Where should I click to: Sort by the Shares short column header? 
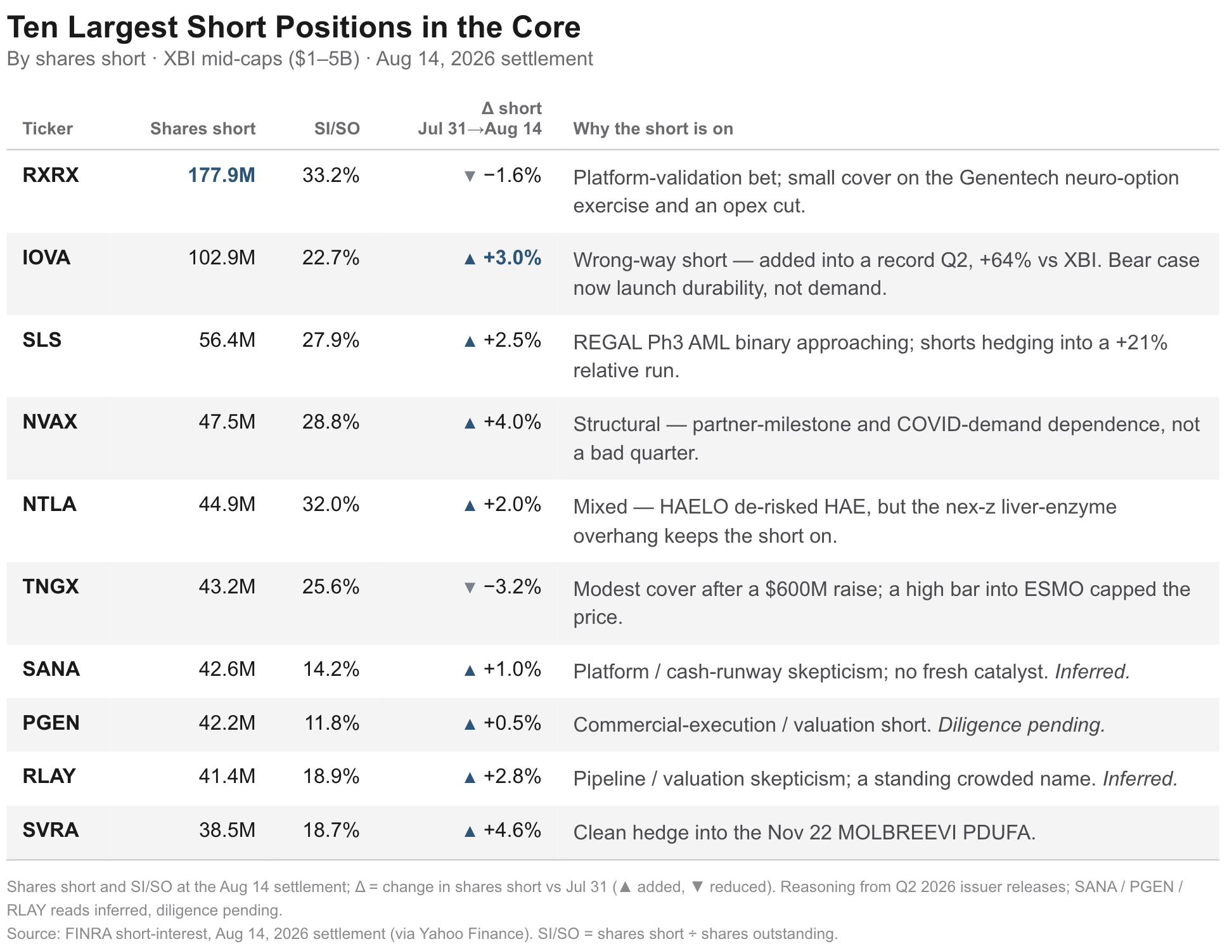pyautogui.click(x=203, y=129)
